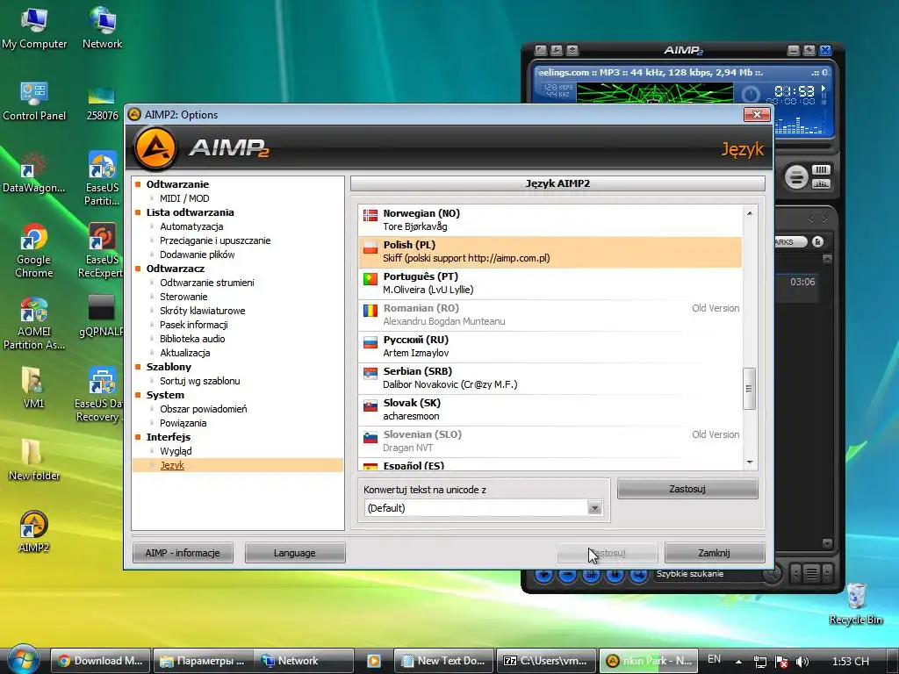This screenshot has height=674, width=899.
Task: Select Odtwarzanie category in options tree
Action: point(177,184)
